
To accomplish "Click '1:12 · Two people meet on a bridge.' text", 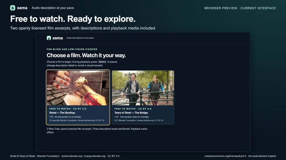I will point(132,117).
